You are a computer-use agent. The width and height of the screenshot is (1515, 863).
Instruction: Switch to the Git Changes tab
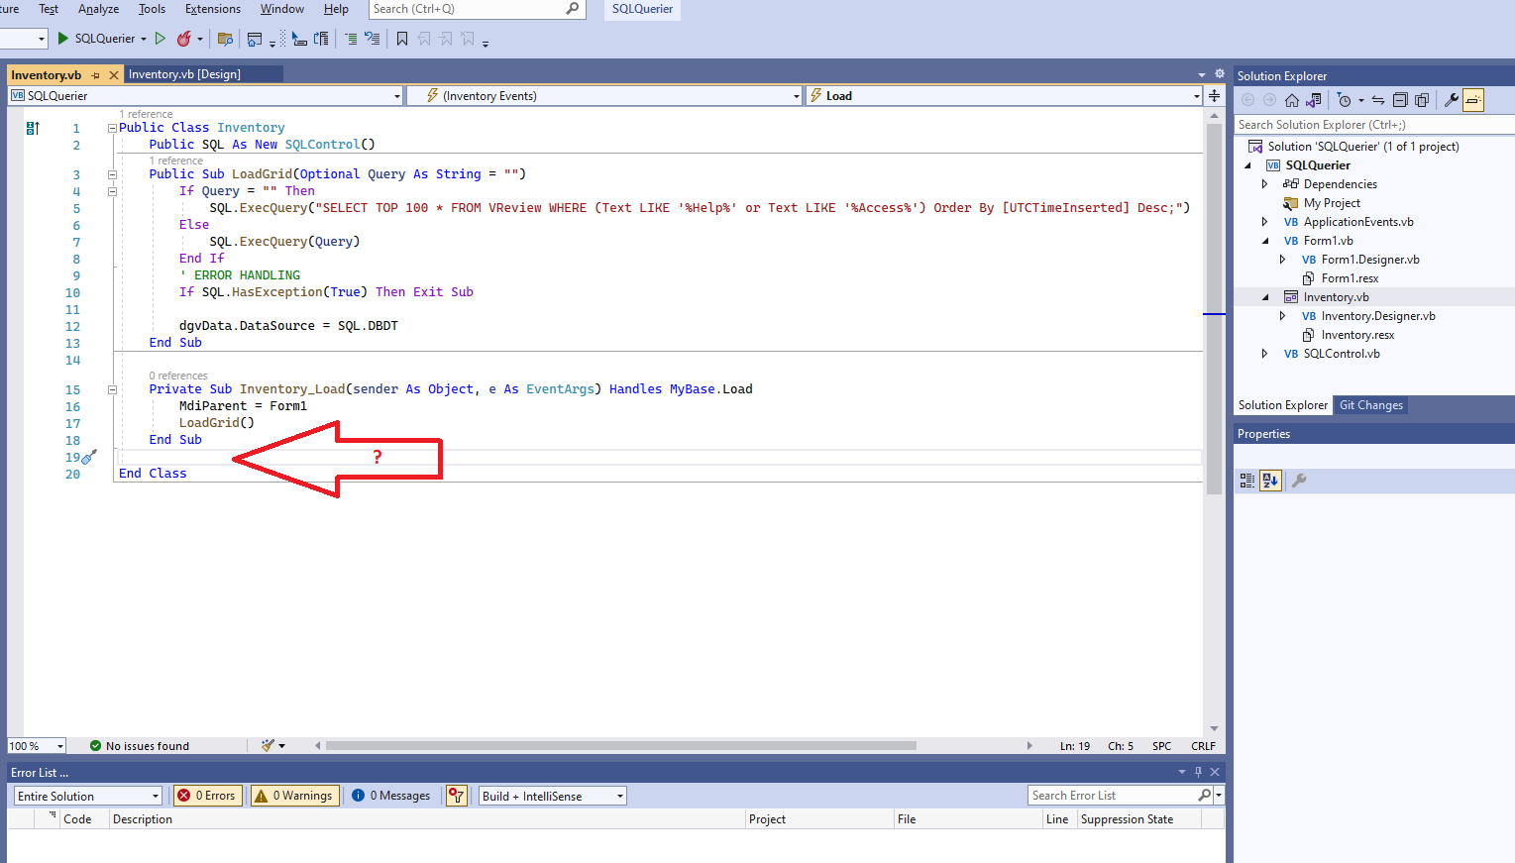pyautogui.click(x=1370, y=404)
